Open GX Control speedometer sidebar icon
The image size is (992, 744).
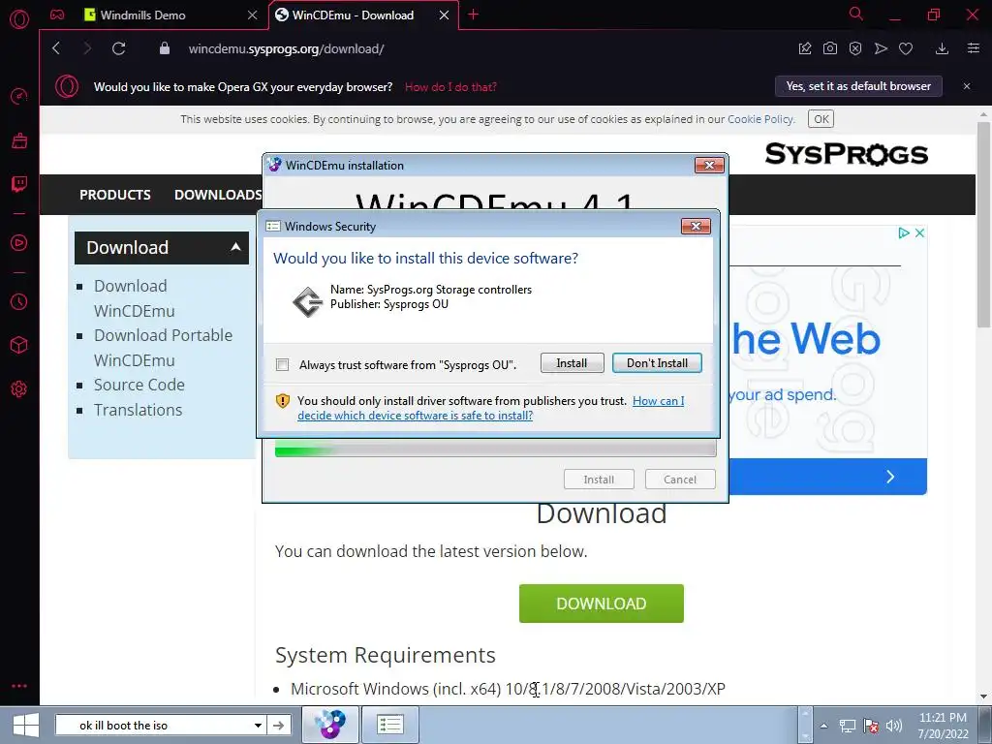coord(19,96)
